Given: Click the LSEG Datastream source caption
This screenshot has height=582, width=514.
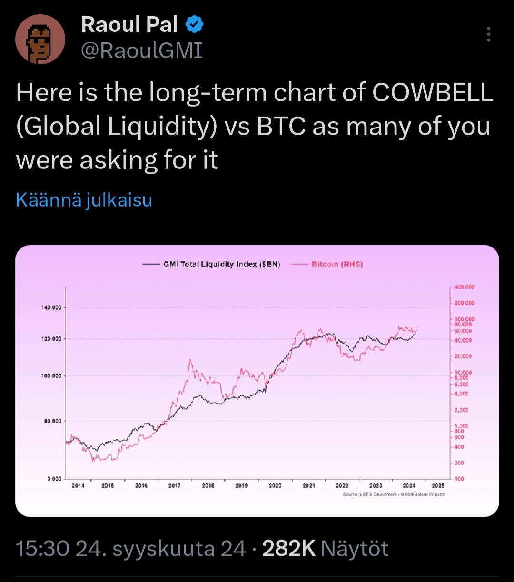Looking at the screenshot, I should click(x=394, y=495).
